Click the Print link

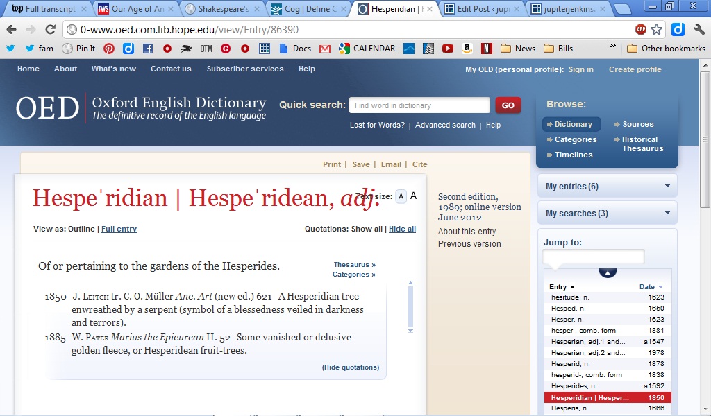(331, 164)
